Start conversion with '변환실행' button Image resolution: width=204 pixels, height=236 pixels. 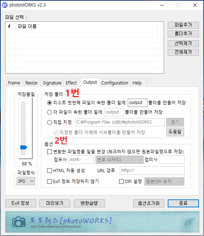pos(89,203)
